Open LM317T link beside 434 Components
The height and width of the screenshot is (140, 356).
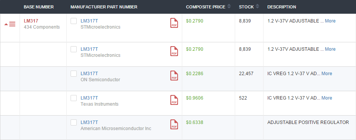pyautogui.click(x=89, y=21)
